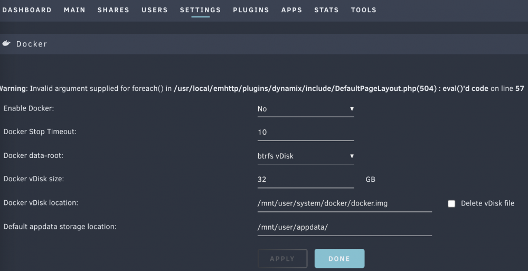Navigate to the Apps tab
The height and width of the screenshot is (271, 528).
click(x=291, y=10)
